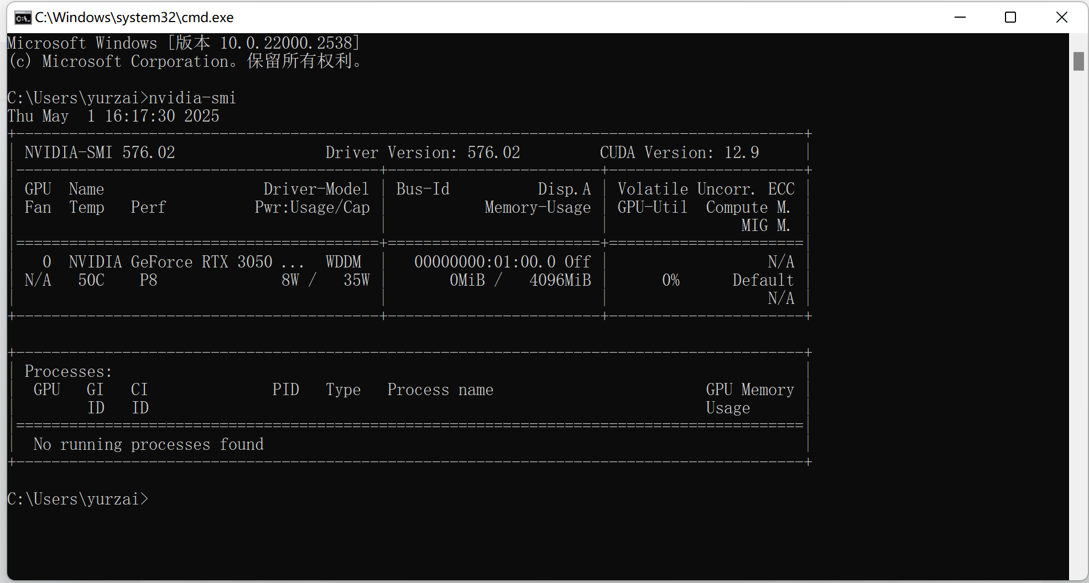Screen dimensions: 1089x583
Task: Minimize the cmd.exe window
Action: 960,17
